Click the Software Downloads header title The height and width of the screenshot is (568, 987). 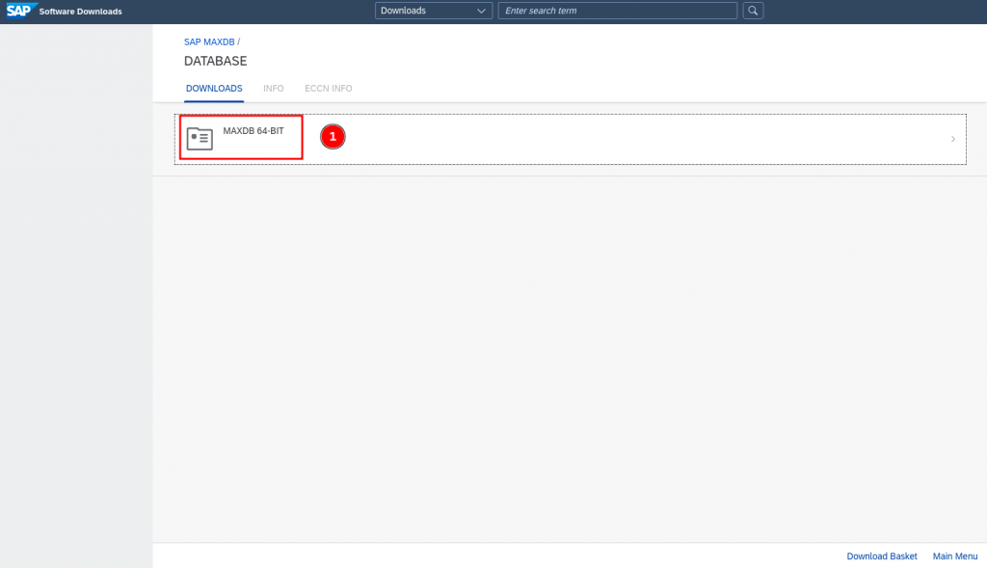(x=80, y=12)
